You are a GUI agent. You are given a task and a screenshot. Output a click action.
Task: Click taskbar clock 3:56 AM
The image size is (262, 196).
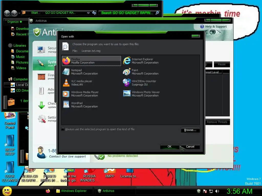tap(239, 191)
